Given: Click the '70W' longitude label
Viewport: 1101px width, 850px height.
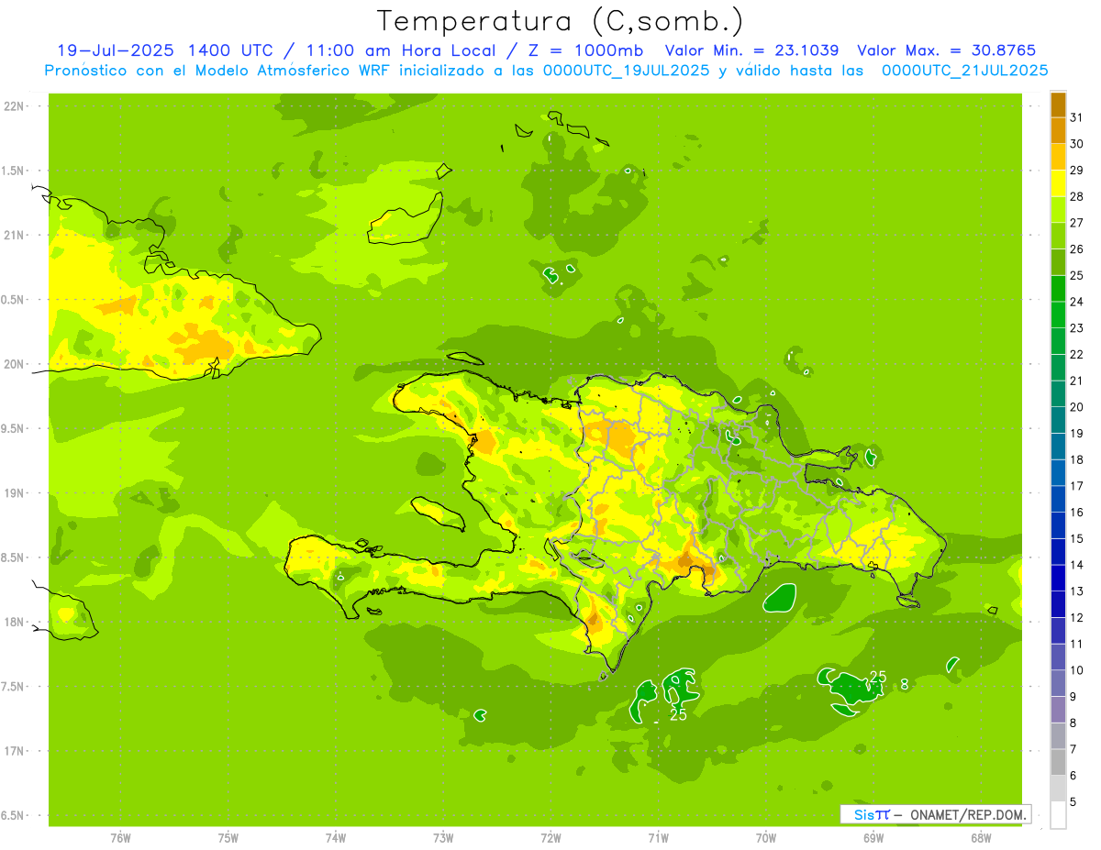Looking at the screenshot, I should coord(766,838).
